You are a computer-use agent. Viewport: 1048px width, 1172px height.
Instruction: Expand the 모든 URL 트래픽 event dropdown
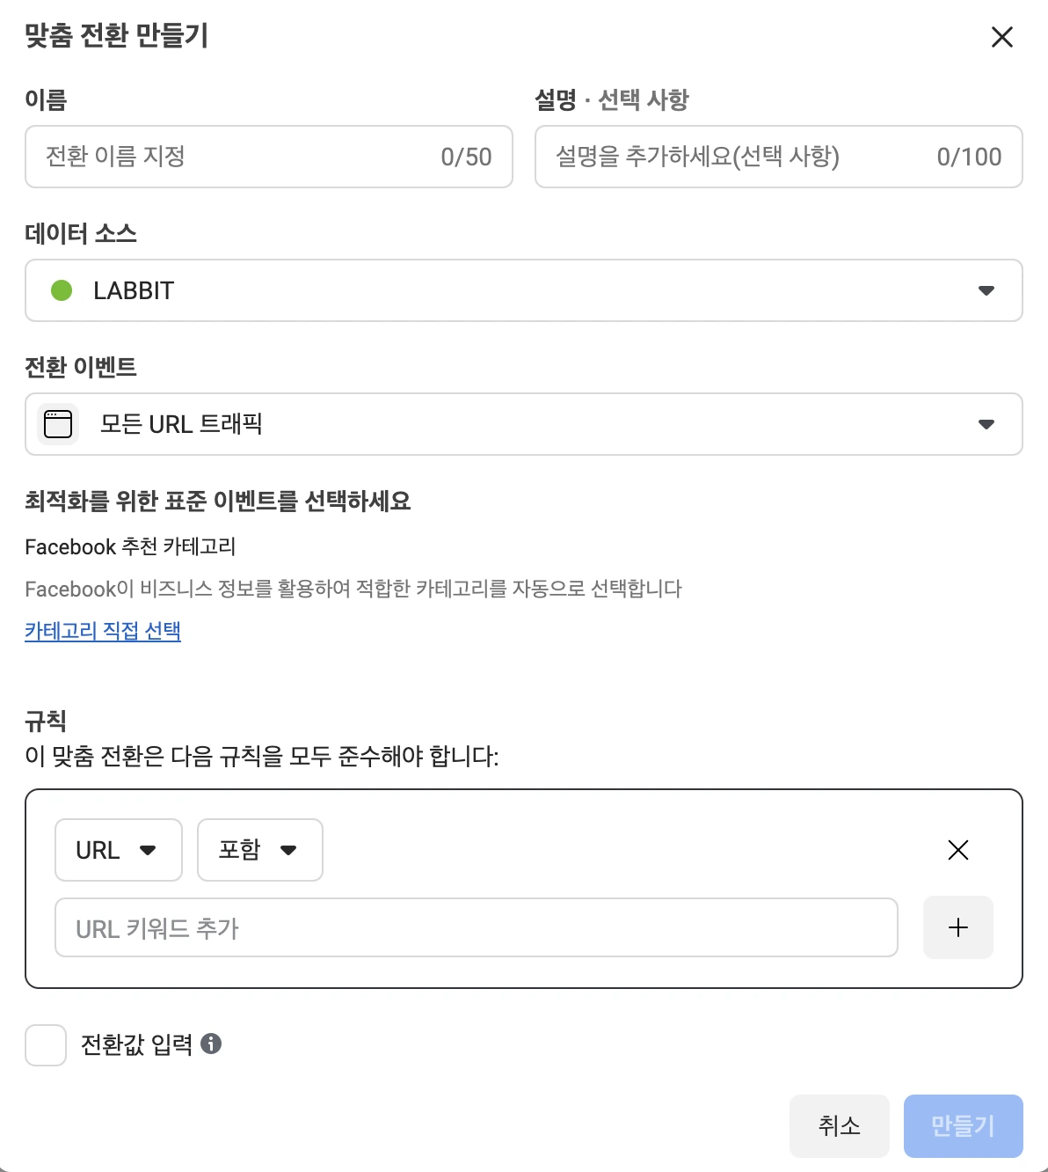pyautogui.click(x=523, y=424)
